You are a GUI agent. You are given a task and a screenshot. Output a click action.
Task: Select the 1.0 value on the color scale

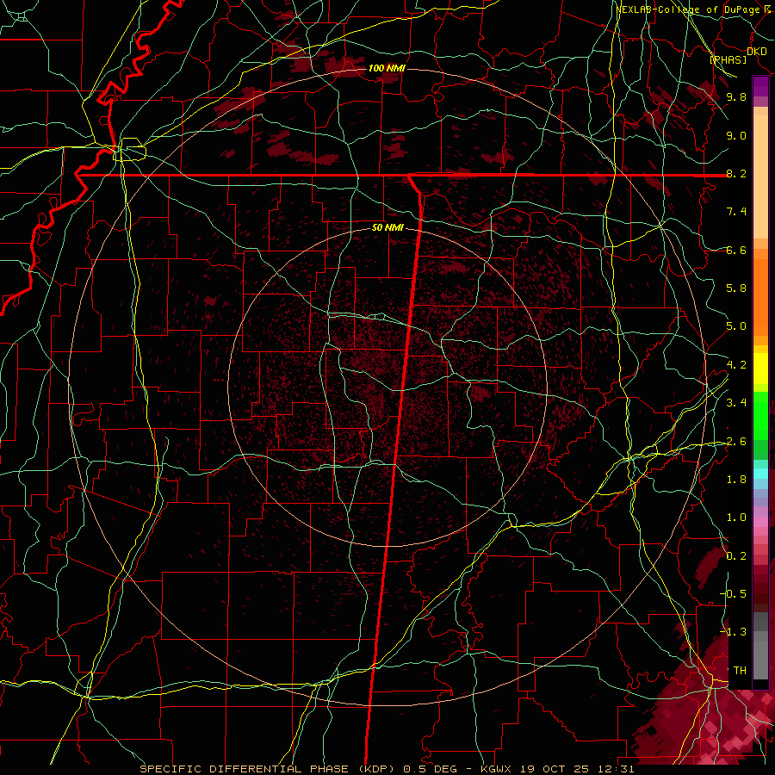pyautogui.click(x=736, y=518)
